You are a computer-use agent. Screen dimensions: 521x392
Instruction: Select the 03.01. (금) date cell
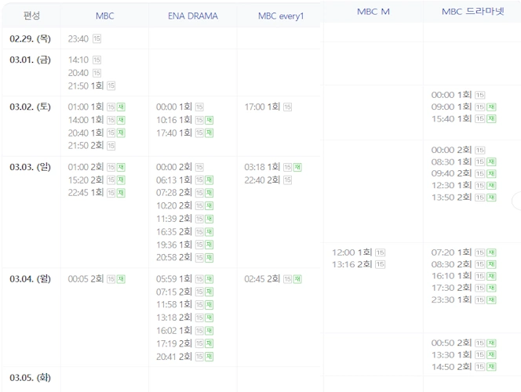point(31,60)
